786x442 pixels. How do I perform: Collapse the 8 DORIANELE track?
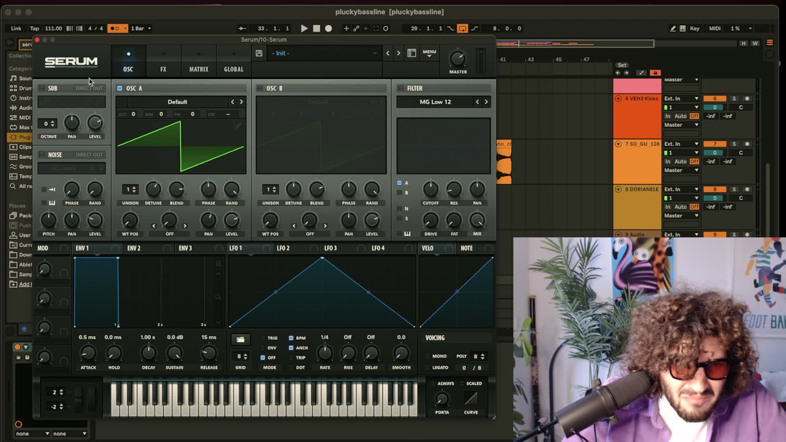click(618, 189)
